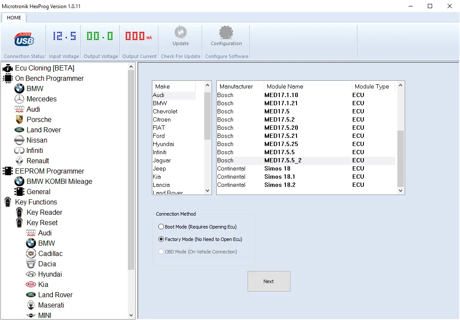Click Land Rover logo under On Bench Programmer

(x=19, y=130)
